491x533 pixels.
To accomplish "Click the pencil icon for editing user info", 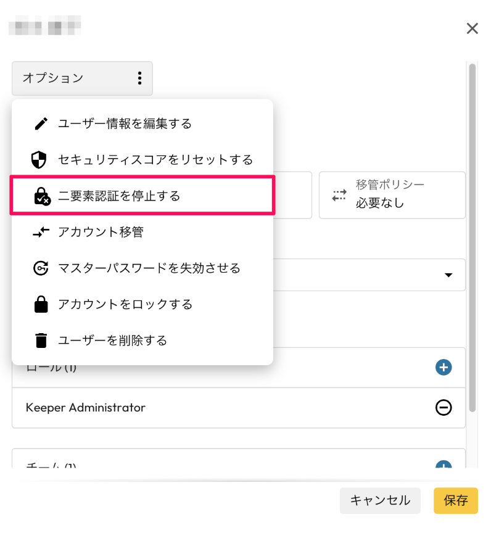I will (41, 124).
